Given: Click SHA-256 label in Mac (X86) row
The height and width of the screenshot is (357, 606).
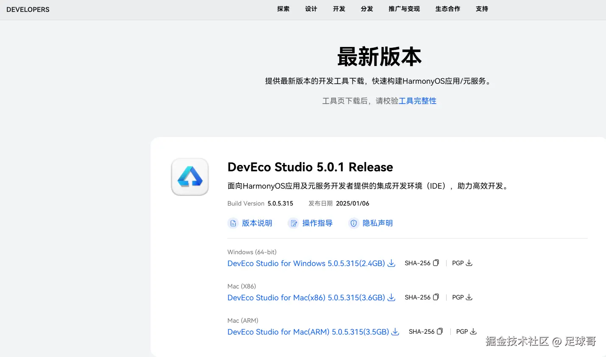Looking at the screenshot, I should pyautogui.click(x=417, y=297).
